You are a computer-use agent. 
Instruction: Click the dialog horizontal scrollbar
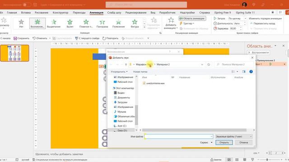pyautogui.click(x=194, y=130)
